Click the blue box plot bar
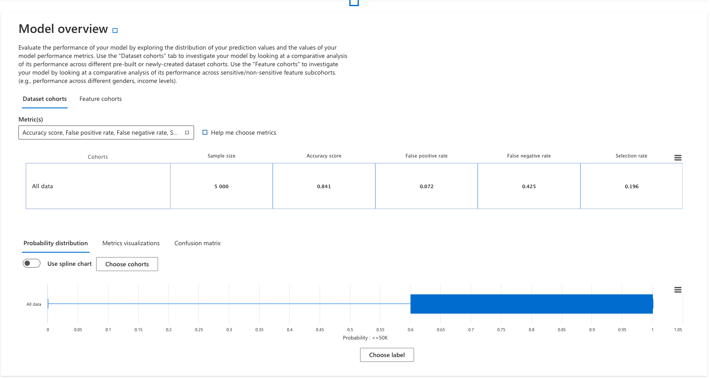This screenshot has width=710, height=379. tap(531, 304)
